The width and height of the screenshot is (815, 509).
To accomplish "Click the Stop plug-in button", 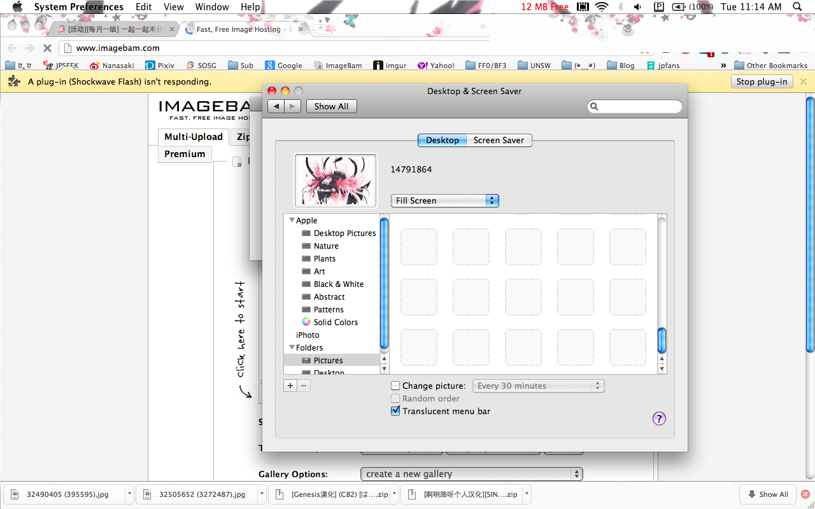I will [762, 81].
